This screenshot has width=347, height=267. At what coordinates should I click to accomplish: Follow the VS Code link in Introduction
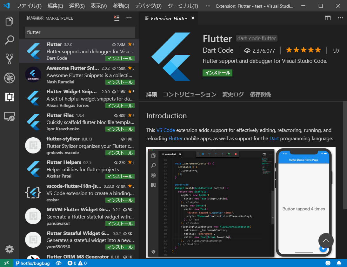(x=166, y=130)
